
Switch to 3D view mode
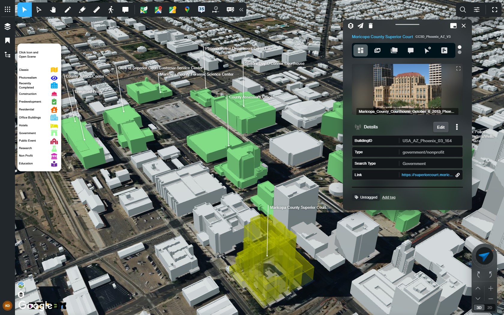pos(479,307)
